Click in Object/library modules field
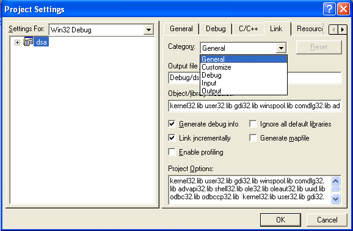This screenshot has height=231, width=353. pos(255,106)
